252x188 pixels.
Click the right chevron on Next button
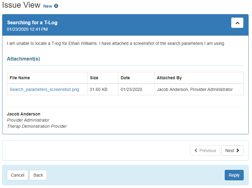coord(237,151)
